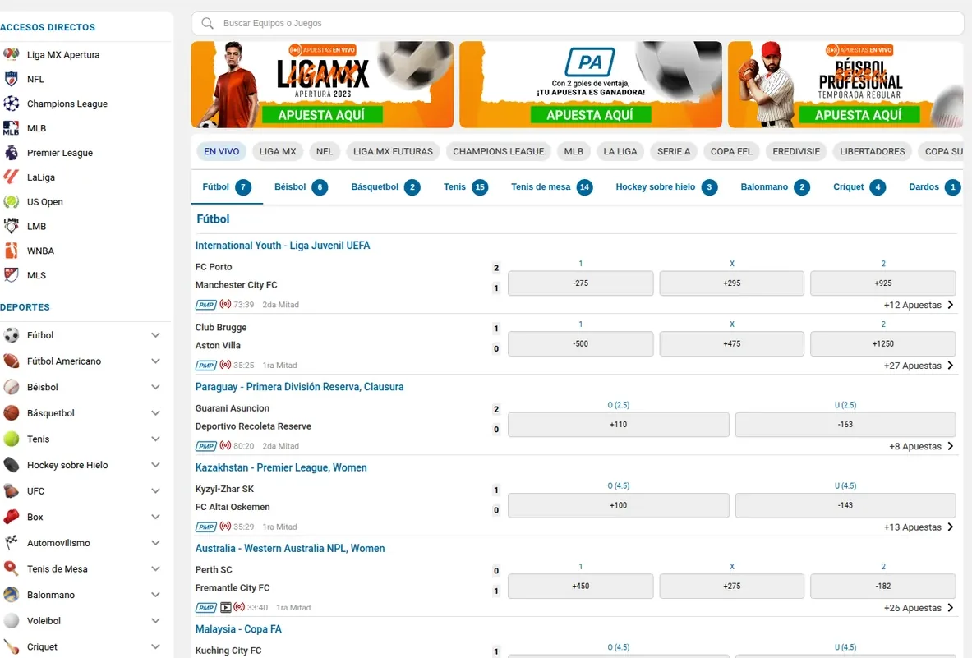Viewport: 972px width, 658px height.
Task: Select the EN VIVO filter chip
Action: [x=221, y=151]
